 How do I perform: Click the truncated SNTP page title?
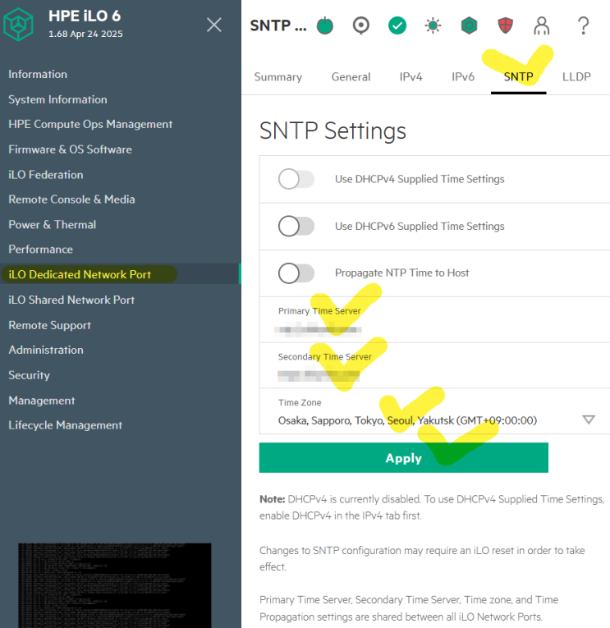click(278, 25)
